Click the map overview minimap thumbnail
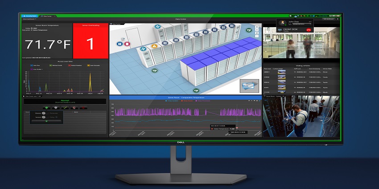 click(249, 86)
